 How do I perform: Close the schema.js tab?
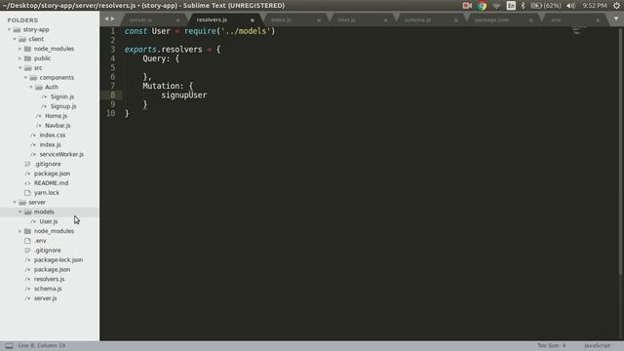(x=455, y=19)
